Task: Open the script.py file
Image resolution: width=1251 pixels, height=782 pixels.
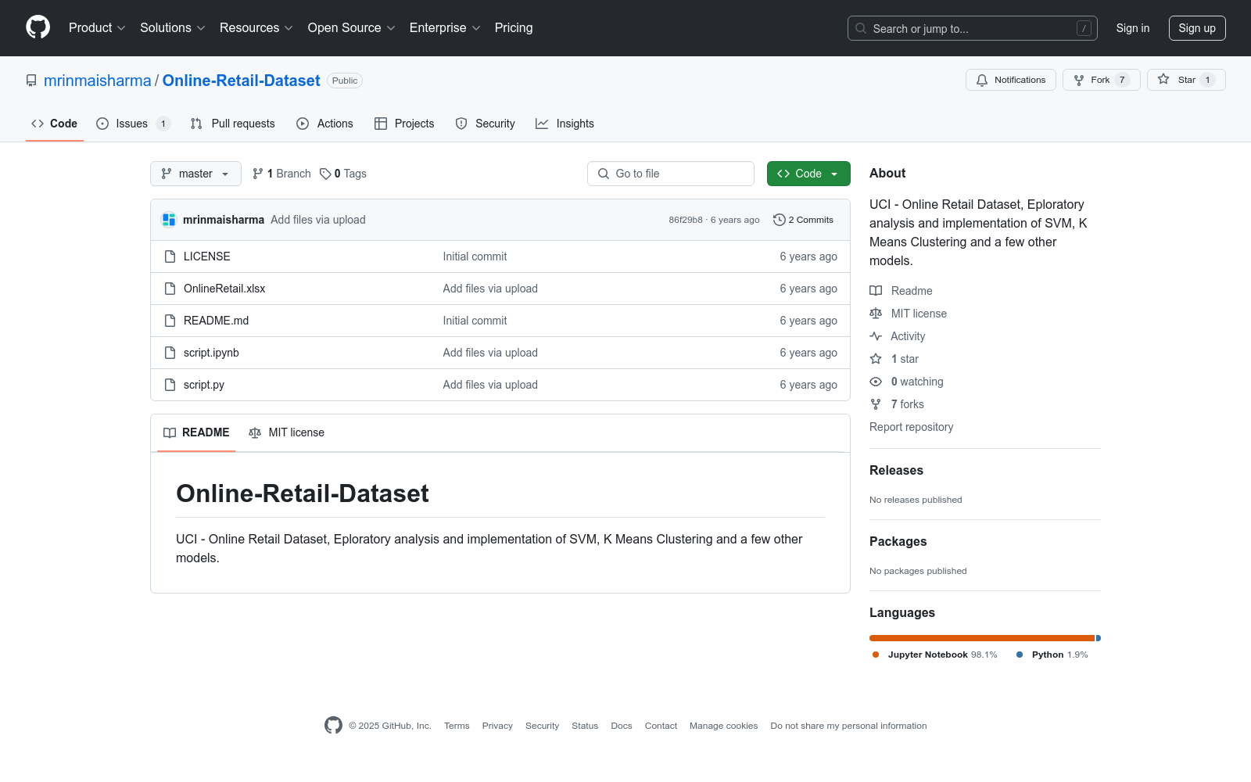Action: tap(204, 385)
